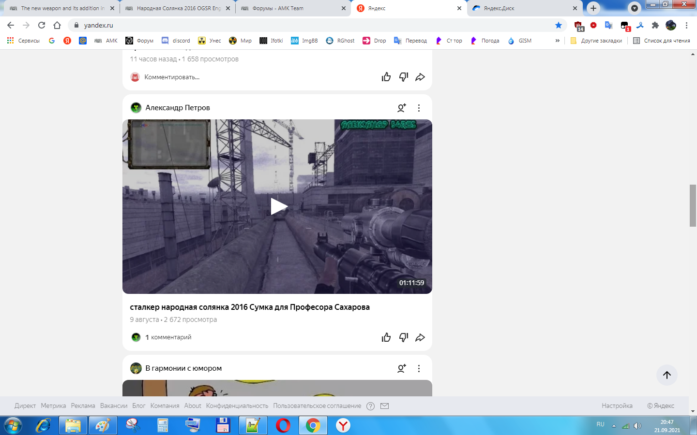The height and width of the screenshot is (435, 697).
Task: Open the Список для чтения panel
Action: pos(662,41)
